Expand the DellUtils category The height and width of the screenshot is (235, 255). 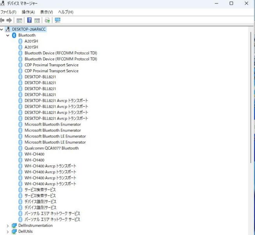[x=8, y=232]
